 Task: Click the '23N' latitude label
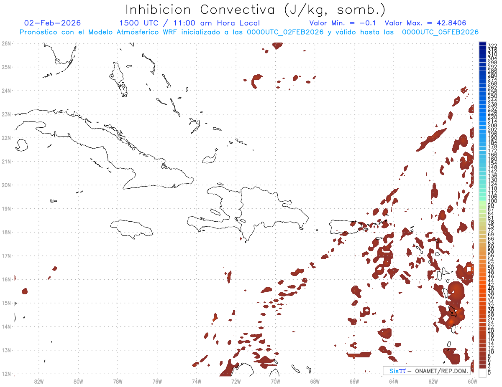pos(6,114)
